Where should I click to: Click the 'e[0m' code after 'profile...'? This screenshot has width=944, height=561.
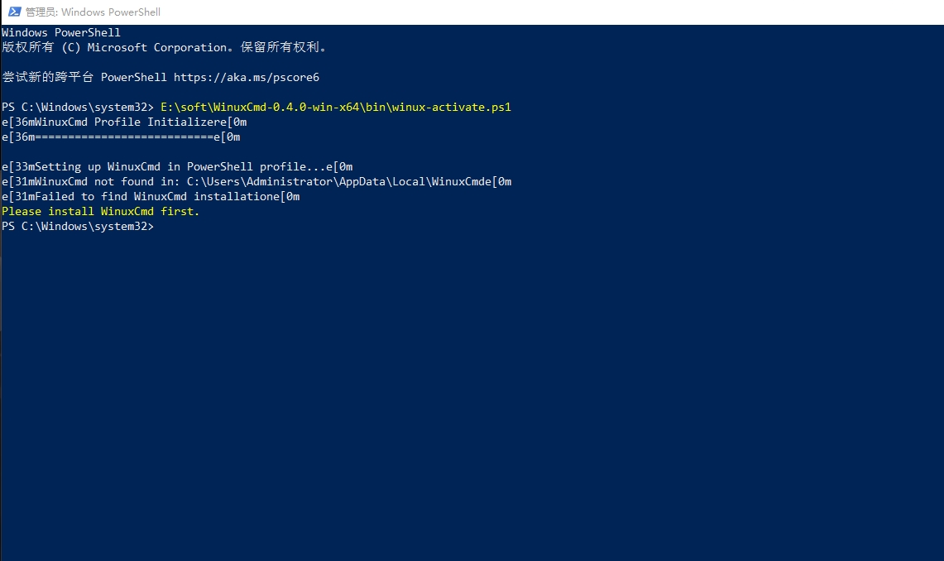(x=339, y=167)
